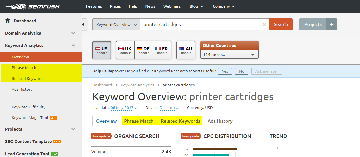Switch to the Overview tab
Image resolution: width=360 pixels, height=157 pixels.
(x=106, y=121)
